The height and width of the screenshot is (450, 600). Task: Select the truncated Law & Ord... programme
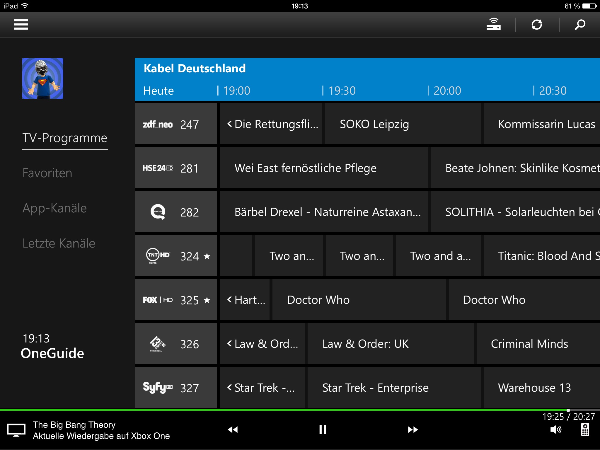click(x=262, y=344)
